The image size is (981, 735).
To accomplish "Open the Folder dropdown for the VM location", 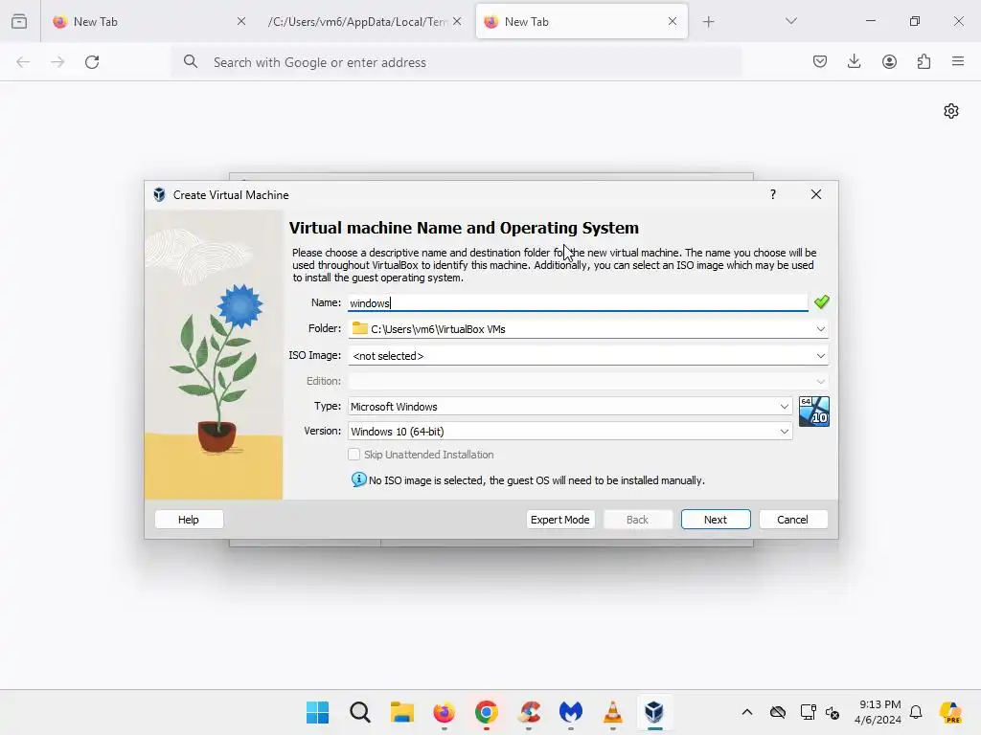I will [x=820, y=329].
